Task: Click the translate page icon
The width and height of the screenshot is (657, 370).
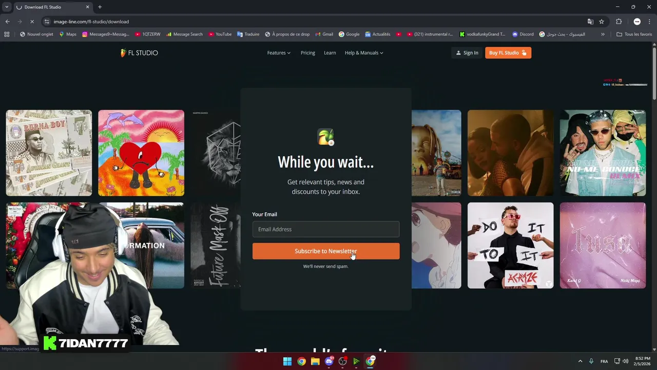Action: coord(590,22)
